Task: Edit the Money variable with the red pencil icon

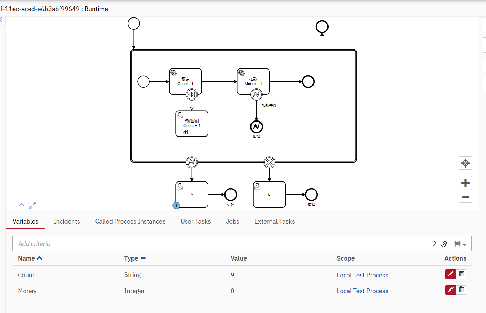Action: click(450, 290)
